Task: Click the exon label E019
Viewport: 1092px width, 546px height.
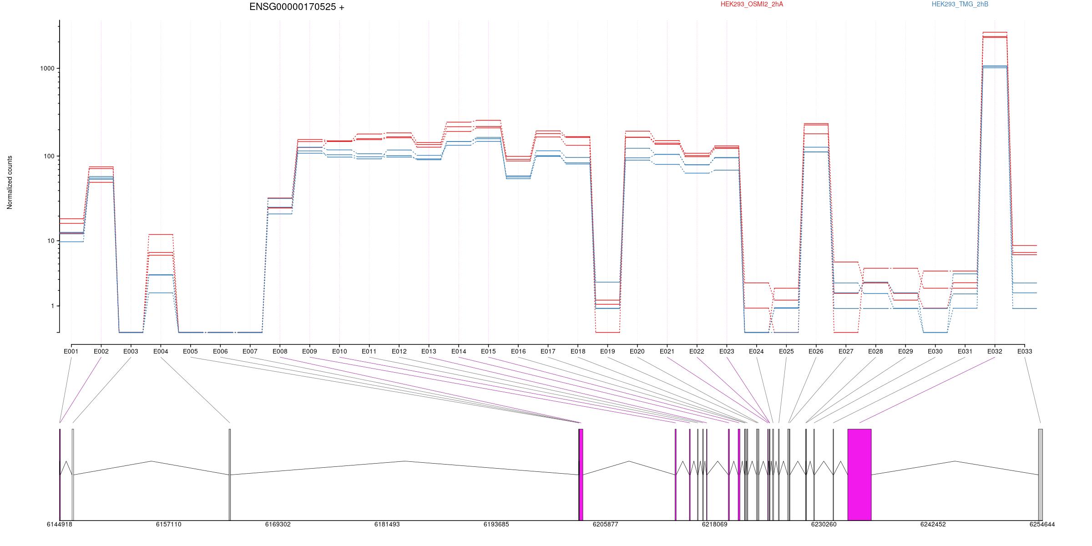Action: tap(607, 351)
